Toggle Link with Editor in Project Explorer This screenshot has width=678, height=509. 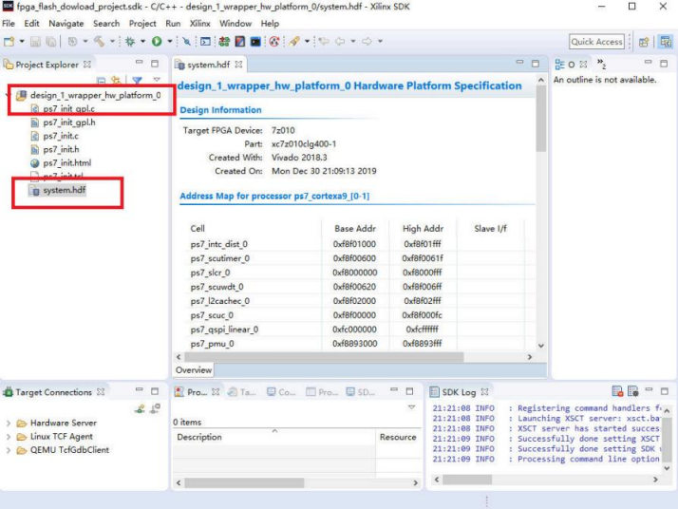[x=116, y=82]
